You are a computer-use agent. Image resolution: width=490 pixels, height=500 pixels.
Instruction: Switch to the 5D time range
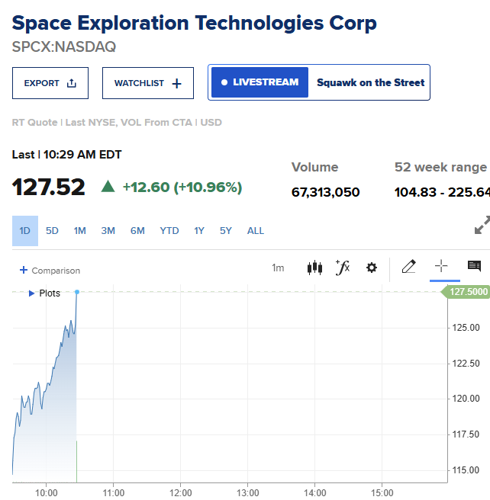pyautogui.click(x=52, y=230)
